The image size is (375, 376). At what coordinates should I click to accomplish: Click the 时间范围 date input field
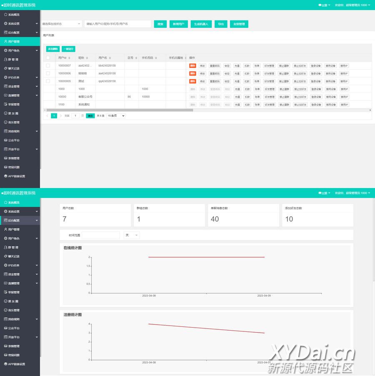(x=100, y=235)
